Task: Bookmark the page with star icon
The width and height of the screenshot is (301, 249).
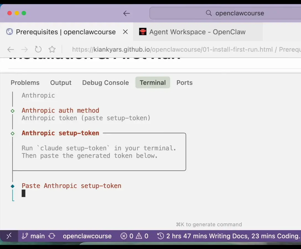Action: (x=52, y=49)
